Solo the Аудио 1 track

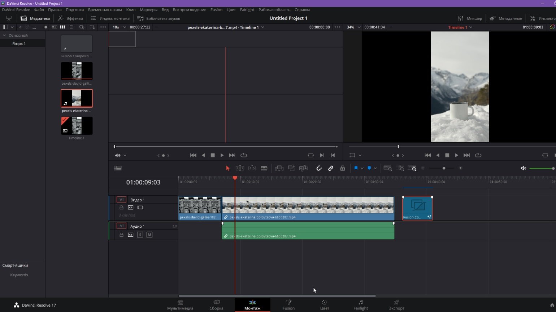pyautogui.click(x=140, y=235)
